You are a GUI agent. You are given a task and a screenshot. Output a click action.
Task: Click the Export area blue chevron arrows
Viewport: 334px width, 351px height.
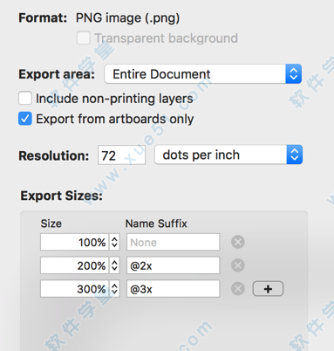tap(294, 74)
